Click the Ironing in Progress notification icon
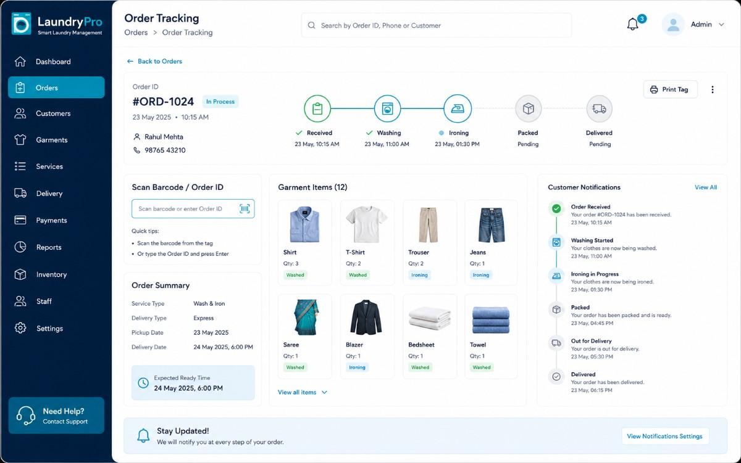 pos(556,276)
